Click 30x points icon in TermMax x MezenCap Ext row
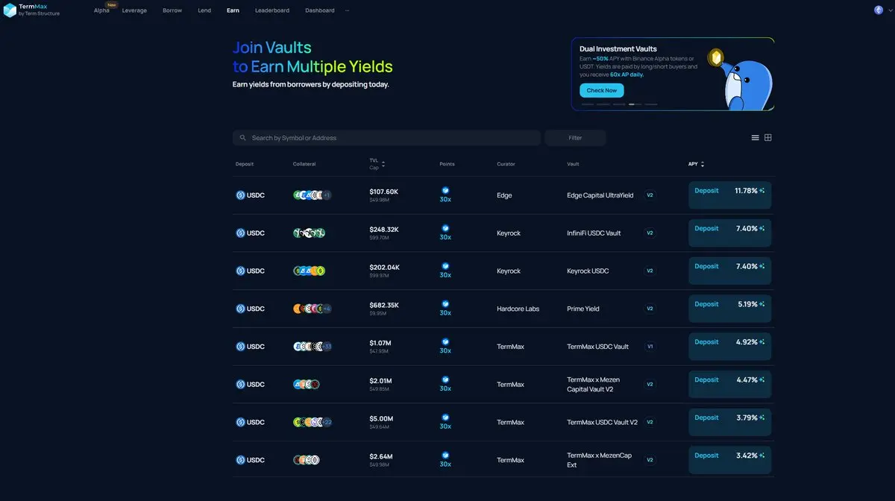 445,456
